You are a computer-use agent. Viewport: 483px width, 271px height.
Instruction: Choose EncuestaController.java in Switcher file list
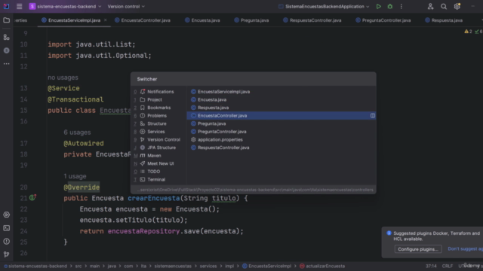pyautogui.click(x=281, y=115)
